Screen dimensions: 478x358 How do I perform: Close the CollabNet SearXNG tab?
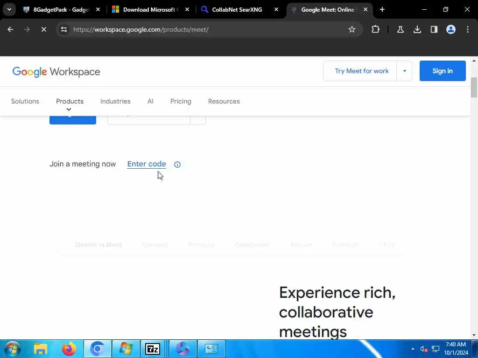pos(276,9)
